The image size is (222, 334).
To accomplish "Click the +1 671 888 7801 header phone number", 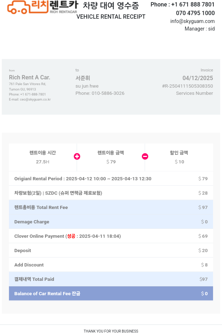I will 193,4.
